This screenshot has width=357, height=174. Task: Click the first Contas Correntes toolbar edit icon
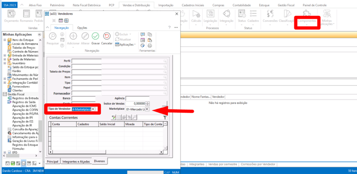point(113,117)
